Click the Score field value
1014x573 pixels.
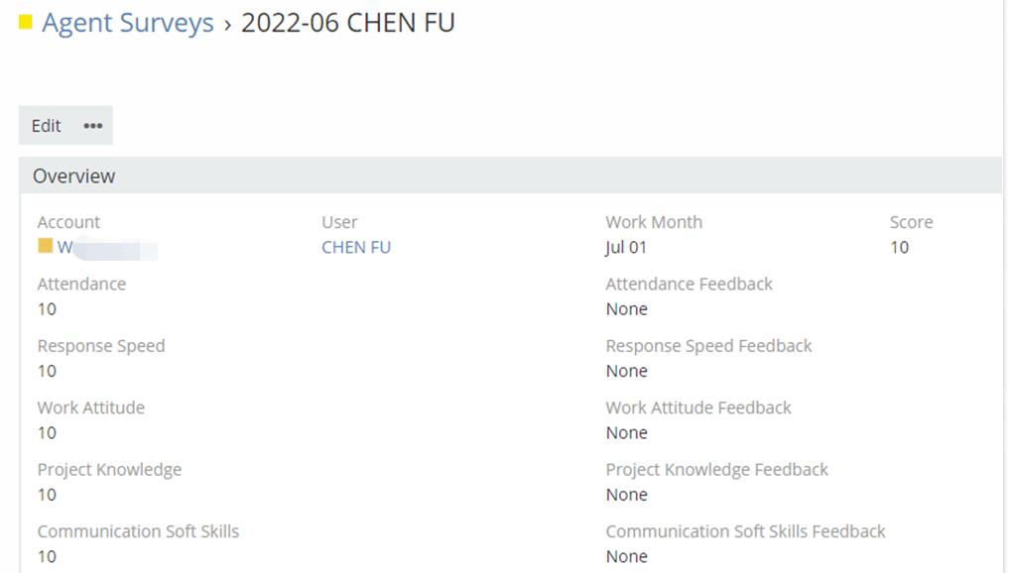click(x=899, y=247)
